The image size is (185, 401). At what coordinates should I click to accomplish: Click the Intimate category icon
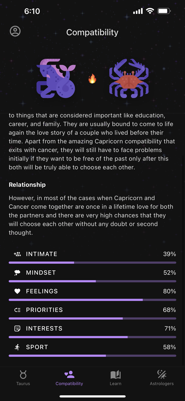pyautogui.click(x=17, y=254)
